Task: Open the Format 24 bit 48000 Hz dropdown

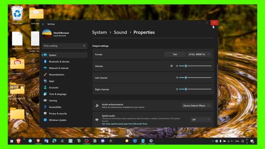Action: click(199, 54)
